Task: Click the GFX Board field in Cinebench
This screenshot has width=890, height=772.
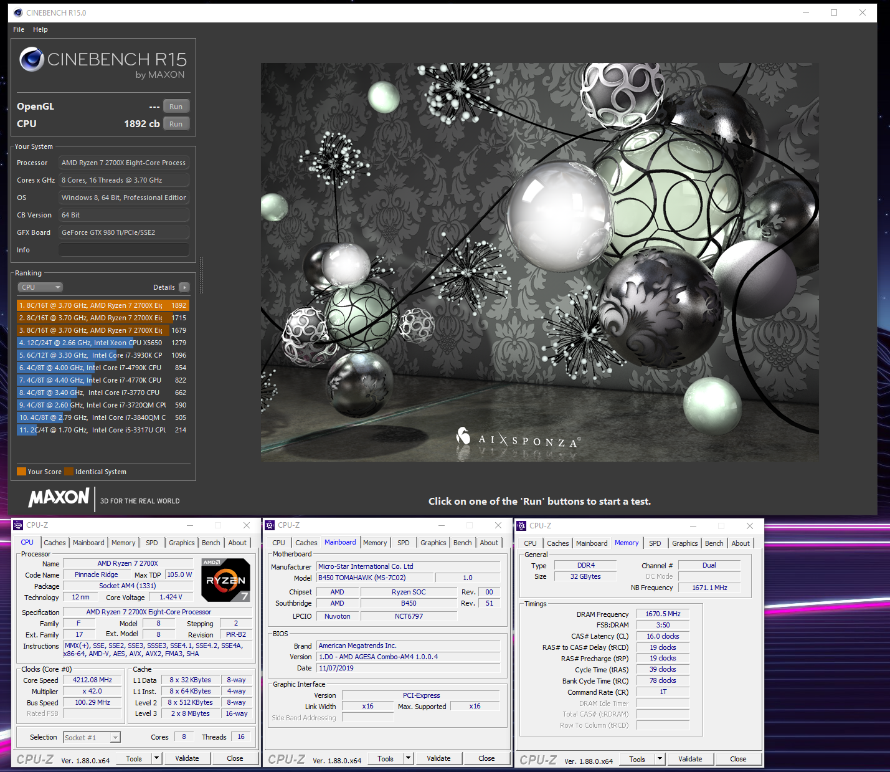Action: [124, 232]
